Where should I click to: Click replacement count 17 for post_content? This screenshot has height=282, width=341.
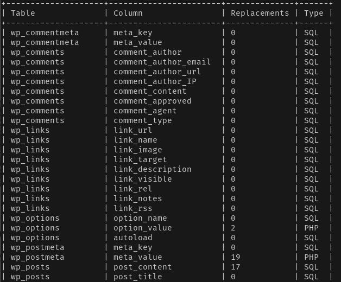(x=236, y=267)
